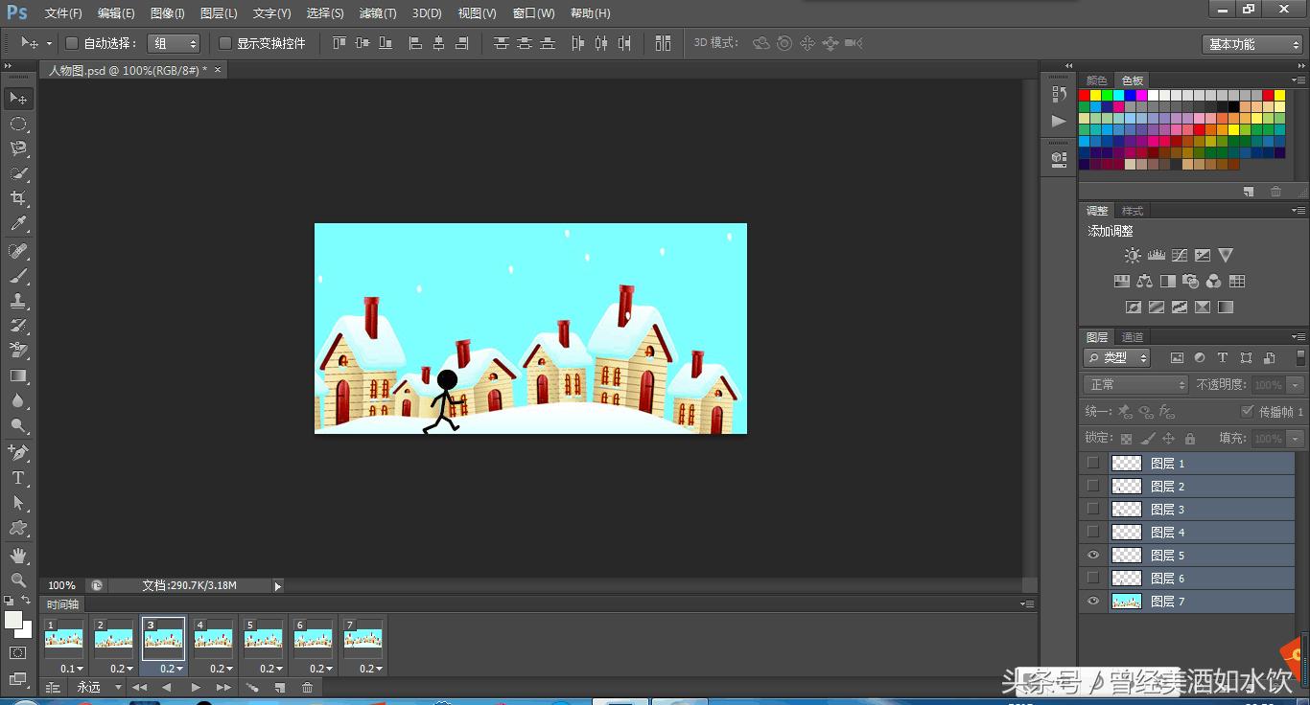Enable the 自动选择 checkbox
Viewport: 1310px width, 705px height.
coord(72,43)
